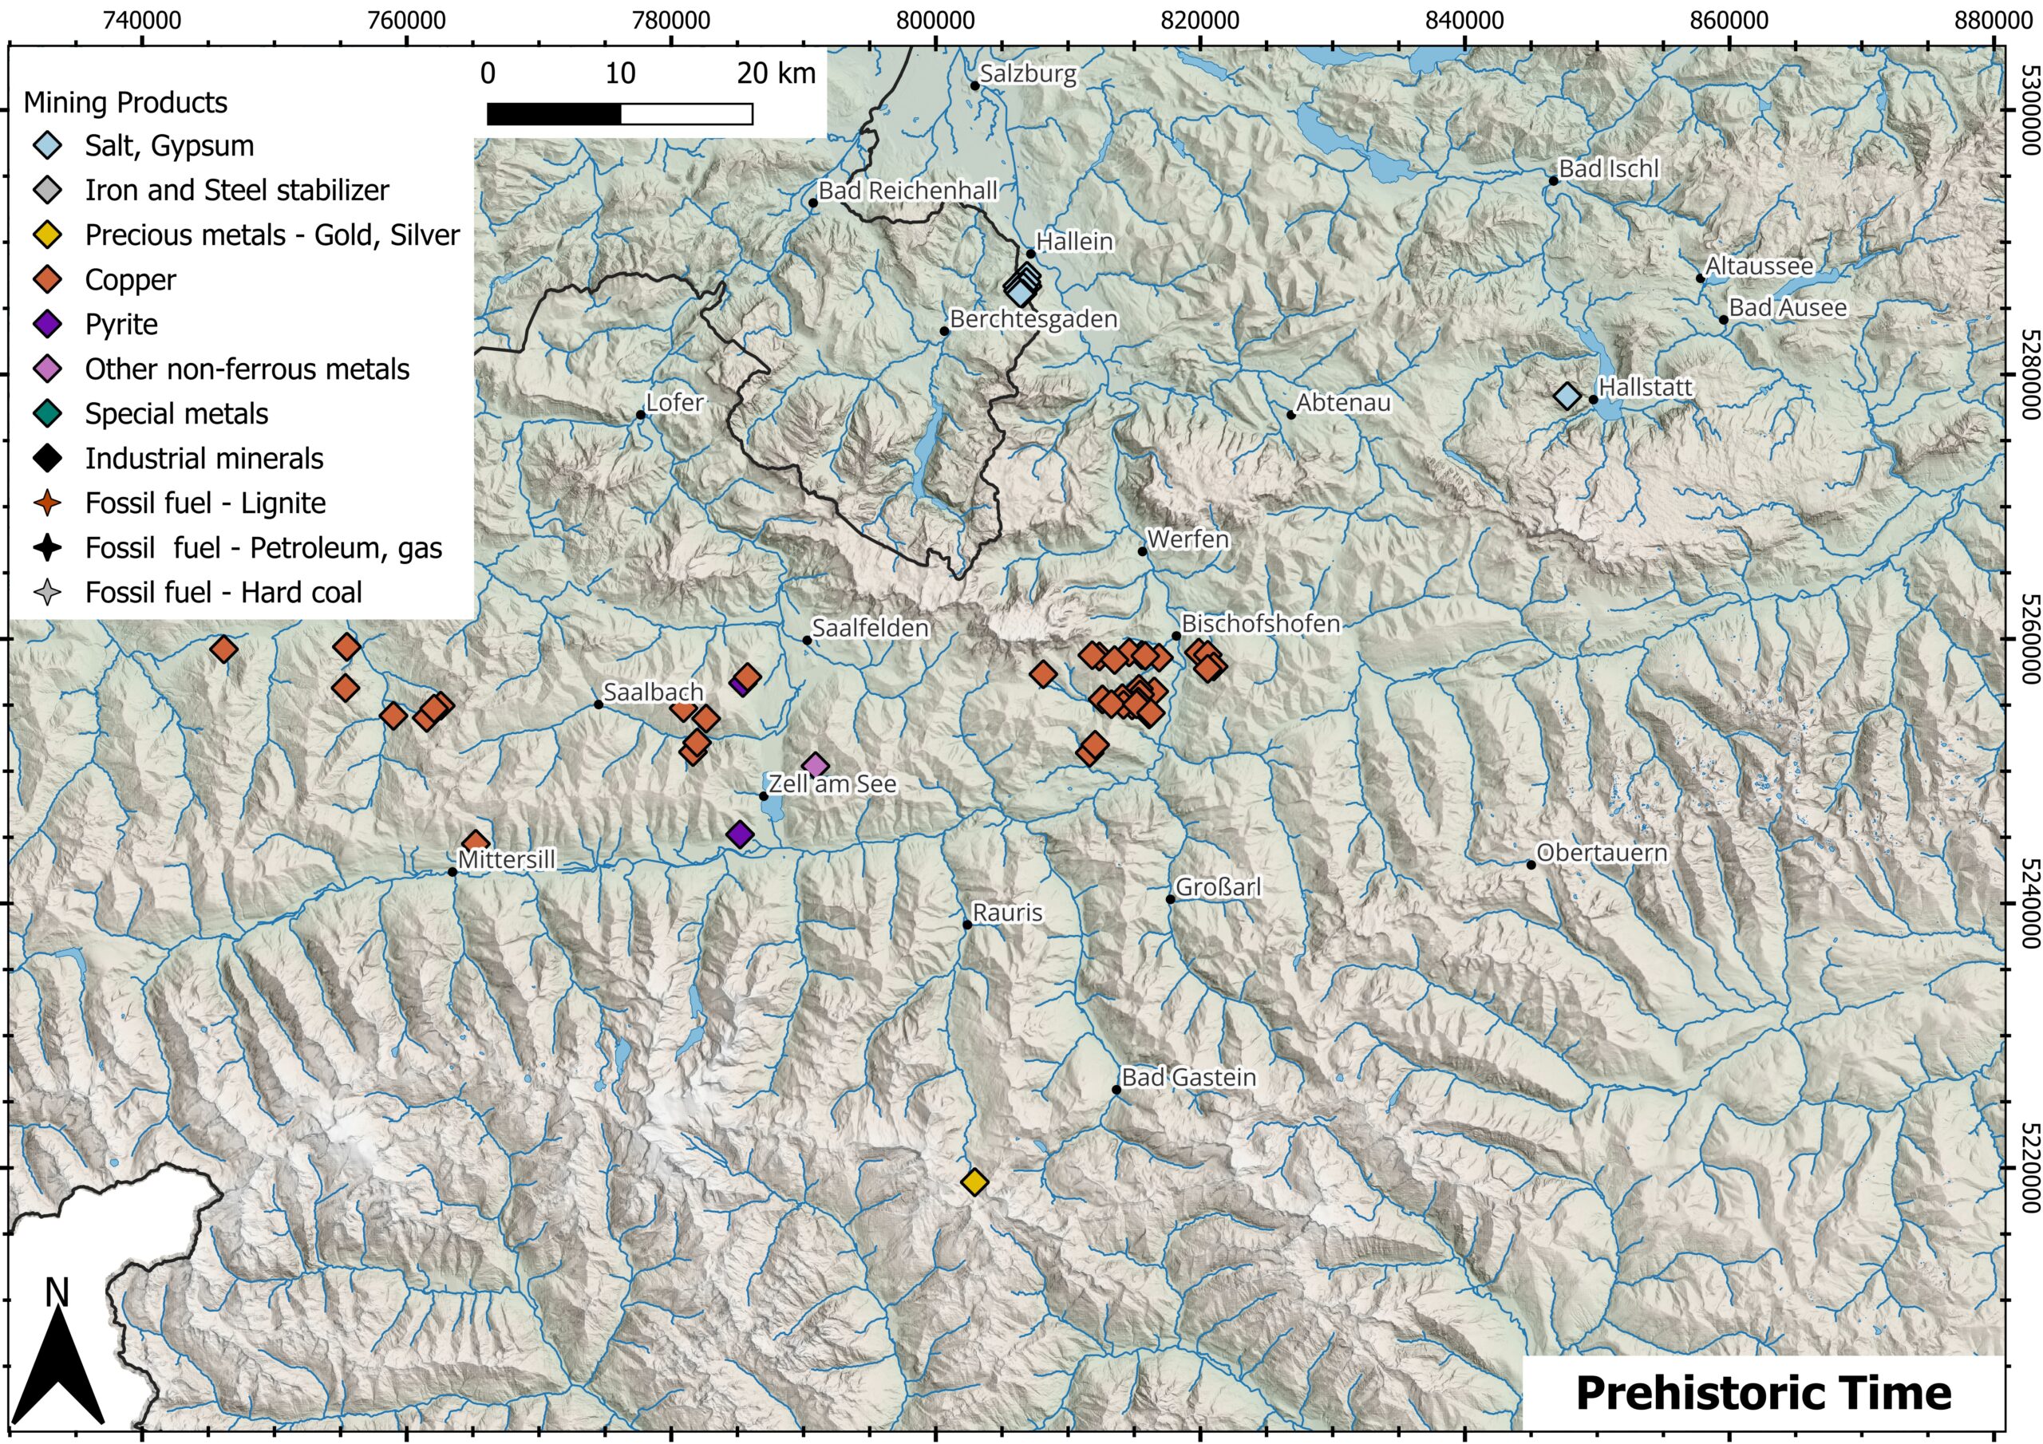
Task: Click the Salt, Gypsum legend diamond symbol
Action: (47, 146)
